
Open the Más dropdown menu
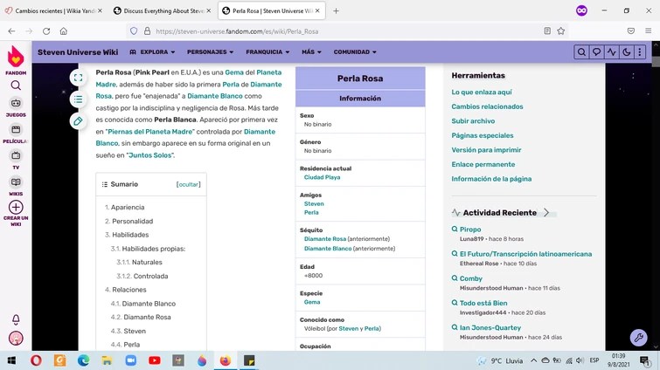coord(311,52)
